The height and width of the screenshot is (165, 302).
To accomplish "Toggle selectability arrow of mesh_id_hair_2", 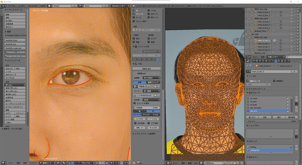I will pos(295,47).
